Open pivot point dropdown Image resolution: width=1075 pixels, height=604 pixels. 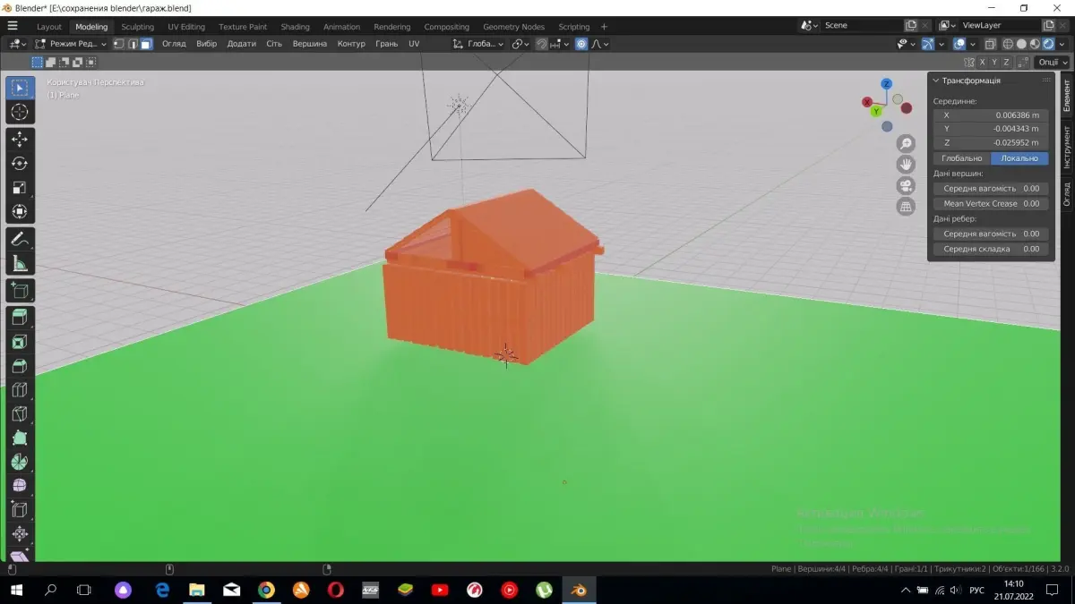(x=521, y=43)
